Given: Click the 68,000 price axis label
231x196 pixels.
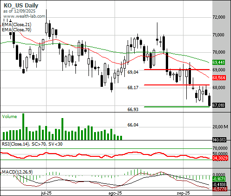Looking at the screenshot, I should point(219,87).
